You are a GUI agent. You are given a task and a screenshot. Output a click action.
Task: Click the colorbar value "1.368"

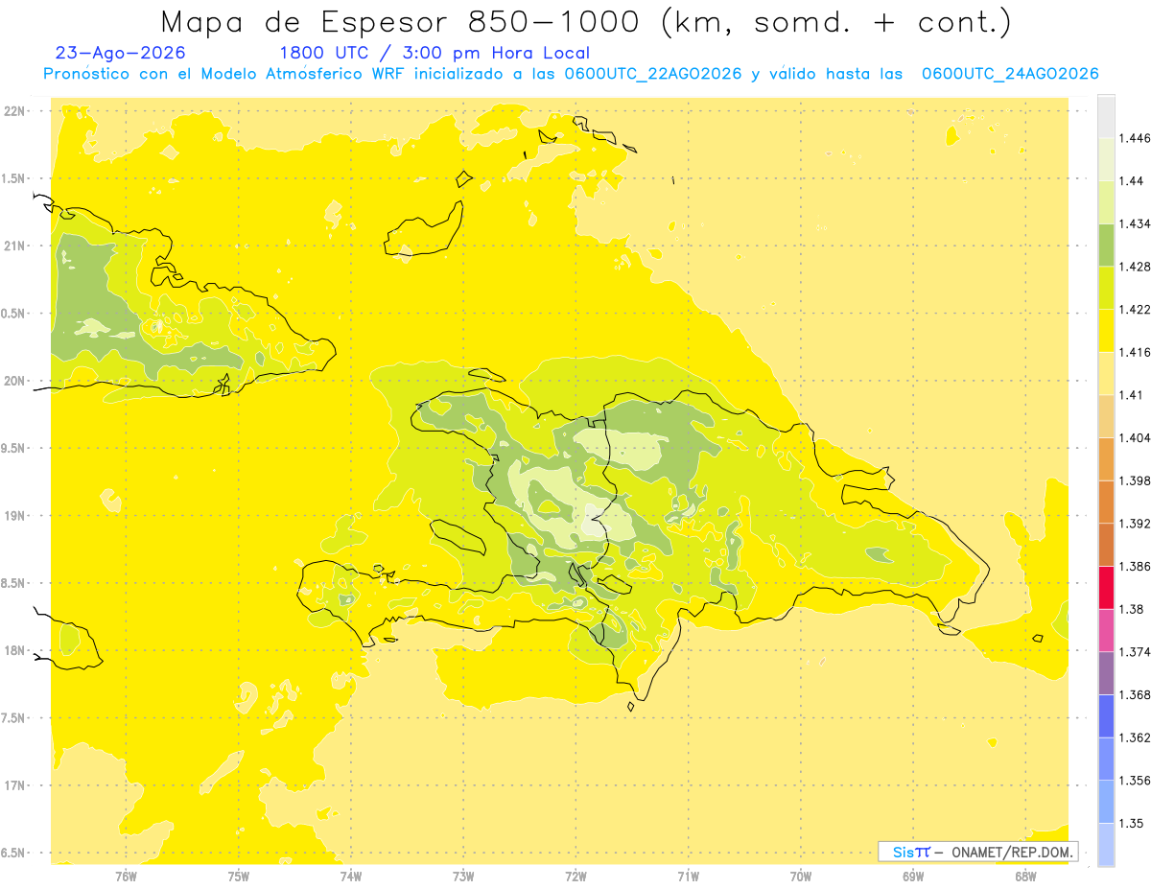pos(1137,694)
